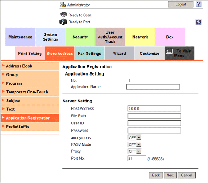
Task: Open Prefix/Suffix in the sidebar
Action: [30, 127]
